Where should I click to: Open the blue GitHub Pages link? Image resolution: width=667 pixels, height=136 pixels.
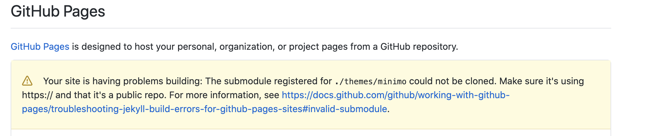[40, 47]
